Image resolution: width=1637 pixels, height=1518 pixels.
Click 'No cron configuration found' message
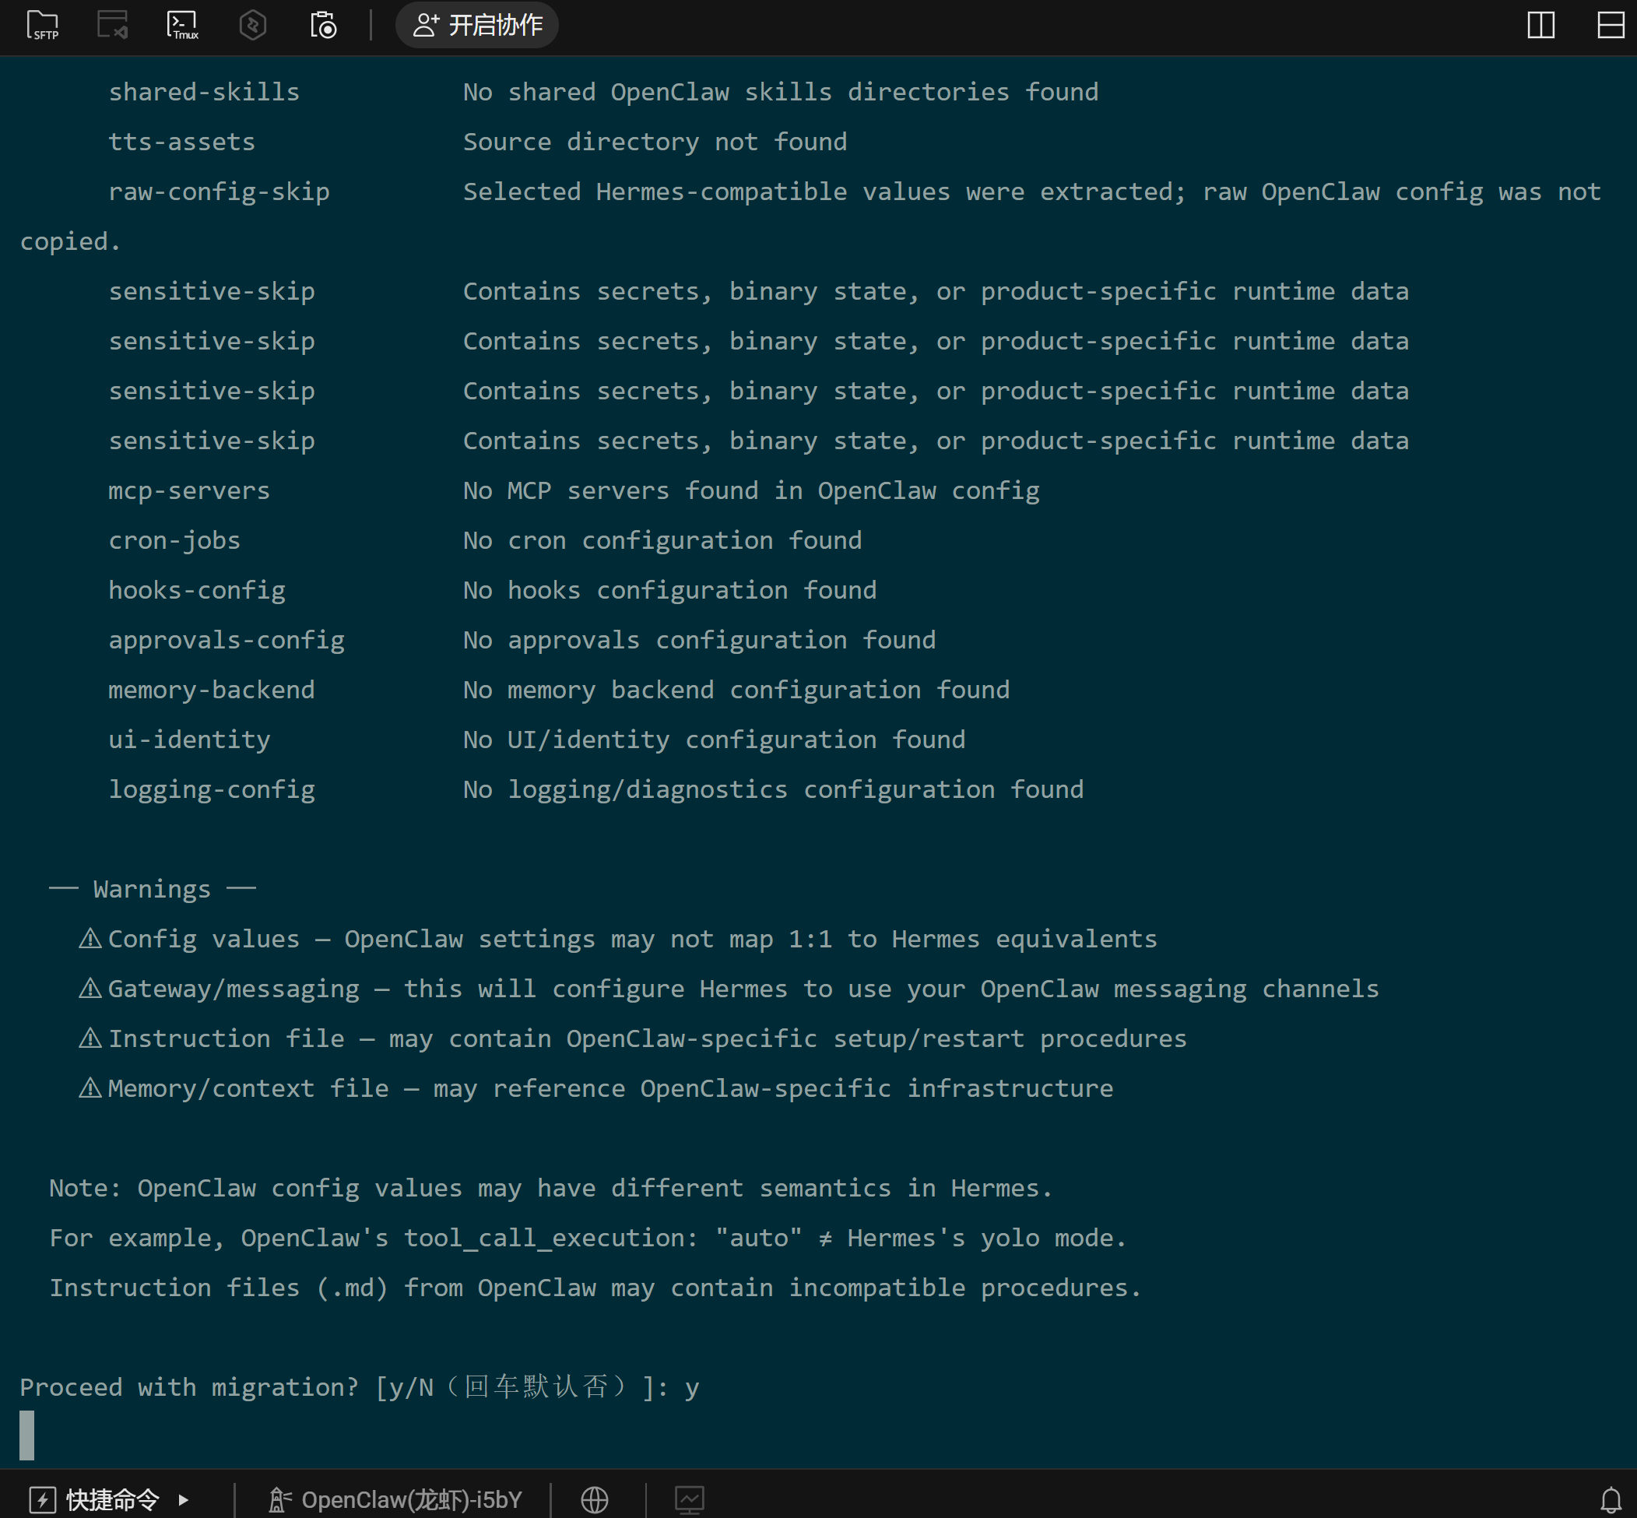tap(662, 540)
